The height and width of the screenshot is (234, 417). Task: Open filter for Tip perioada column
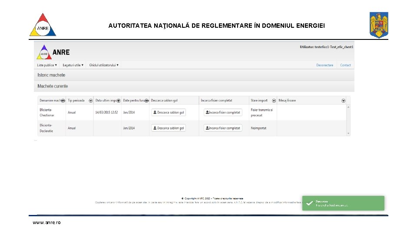click(91, 101)
